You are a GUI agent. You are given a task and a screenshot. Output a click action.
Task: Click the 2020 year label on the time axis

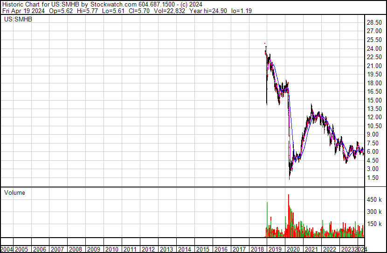[293, 249]
